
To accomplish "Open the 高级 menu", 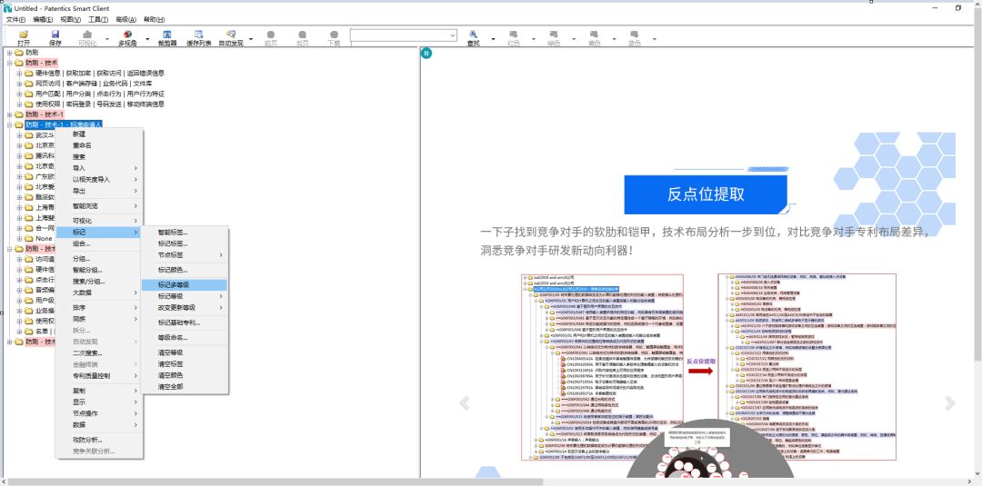I will [125, 19].
